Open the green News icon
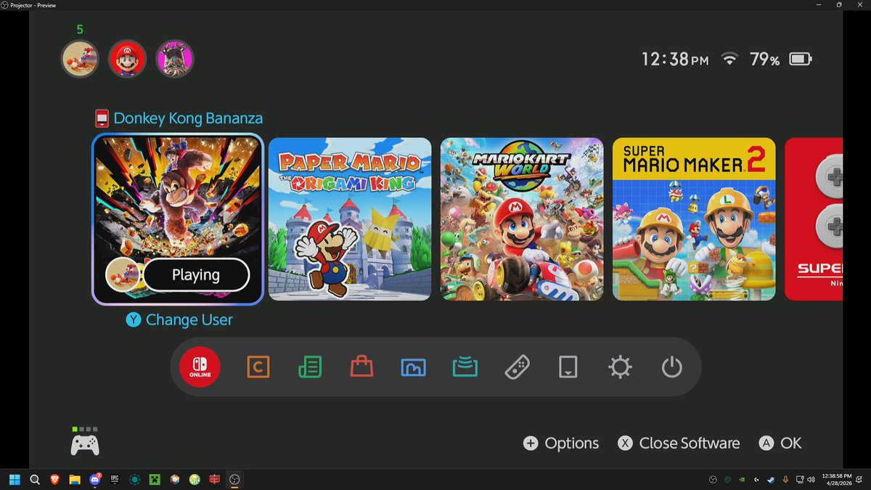Image resolution: width=871 pixels, height=490 pixels. tap(310, 367)
